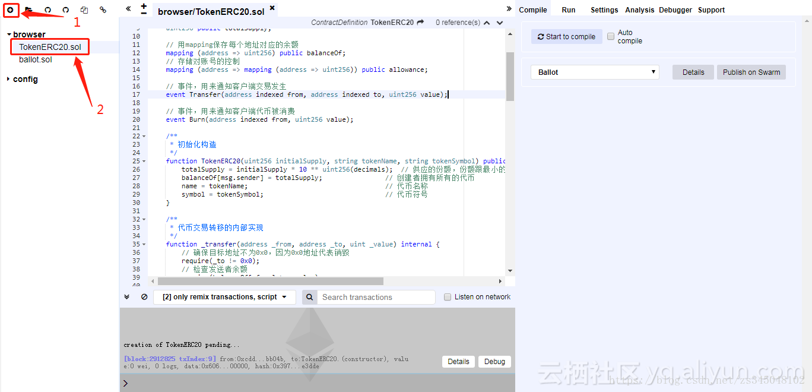Image resolution: width=812 pixels, height=392 pixels.
Task: Copy all files to another instance icon
Action: tap(84, 10)
